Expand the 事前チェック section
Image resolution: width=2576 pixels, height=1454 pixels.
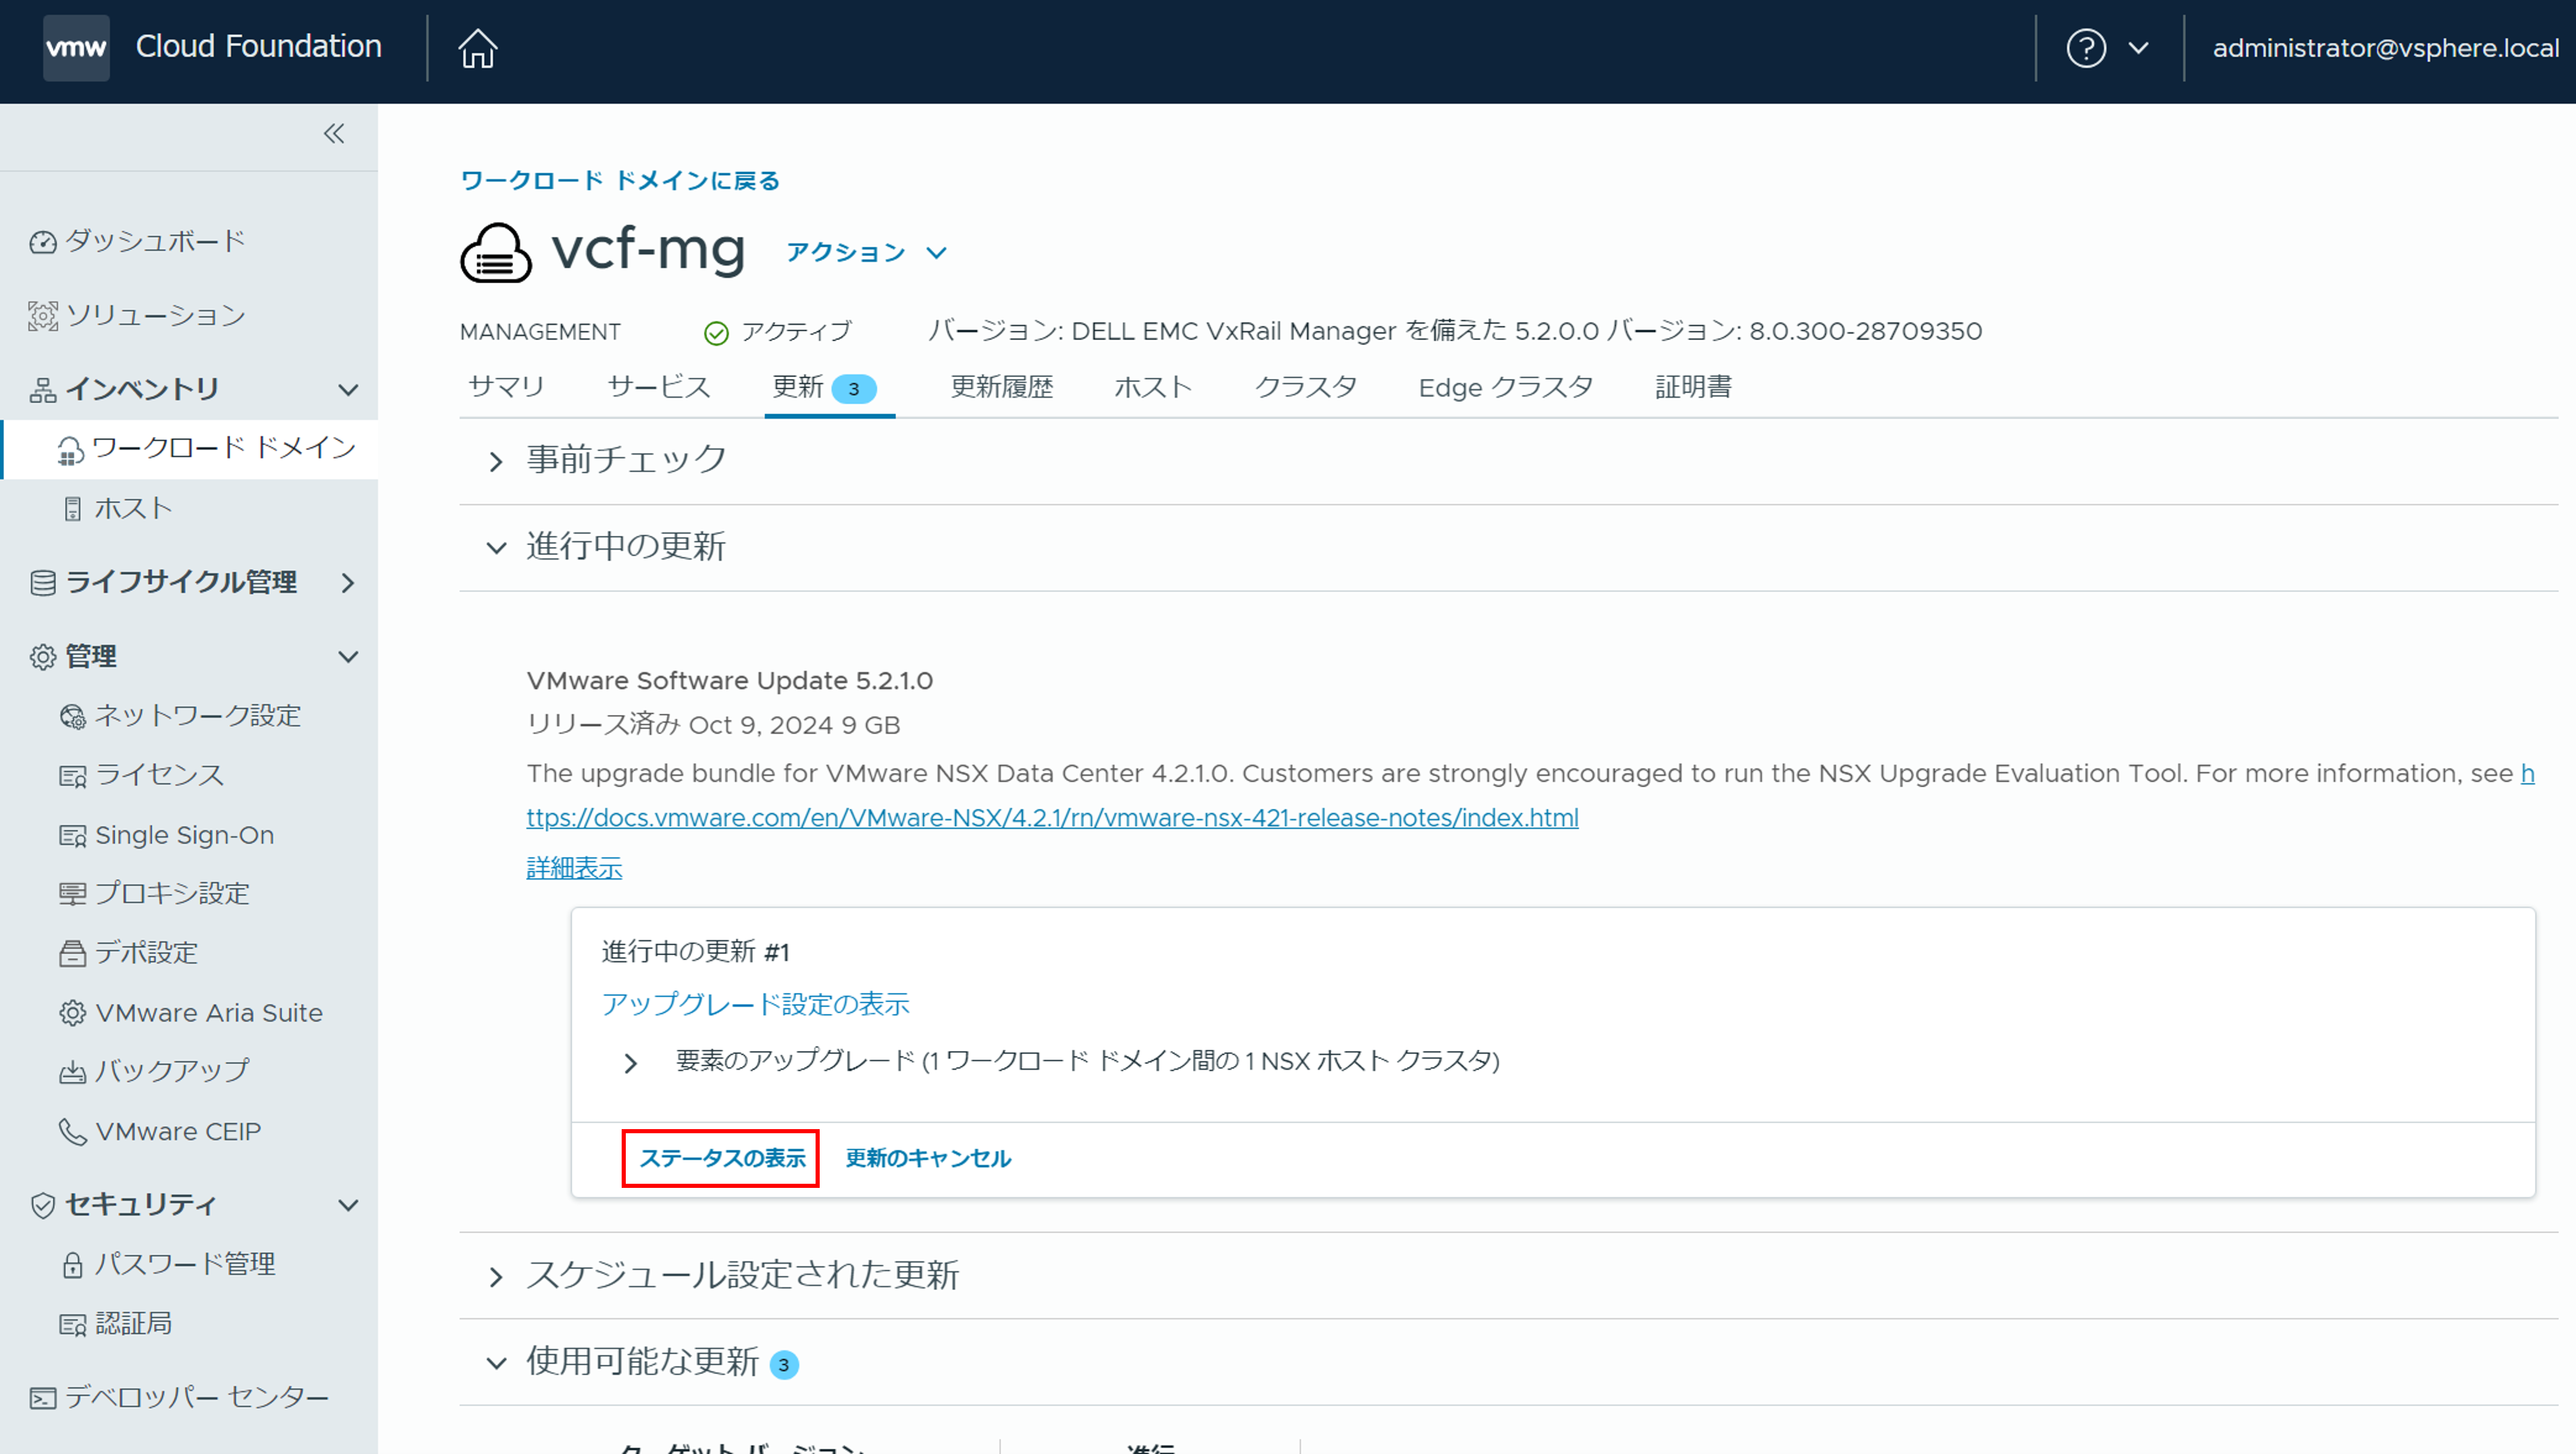point(496,461)
